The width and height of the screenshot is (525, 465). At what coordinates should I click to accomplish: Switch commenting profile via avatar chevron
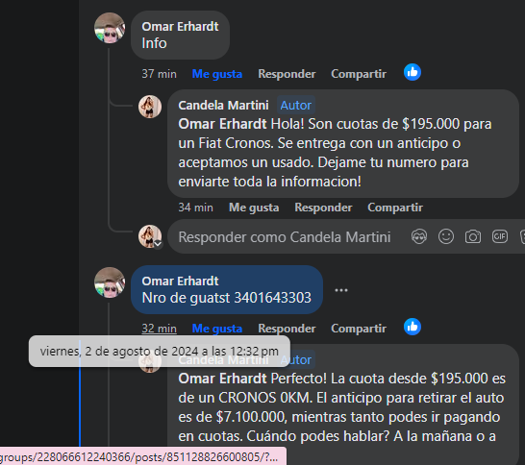pos(158,244)
